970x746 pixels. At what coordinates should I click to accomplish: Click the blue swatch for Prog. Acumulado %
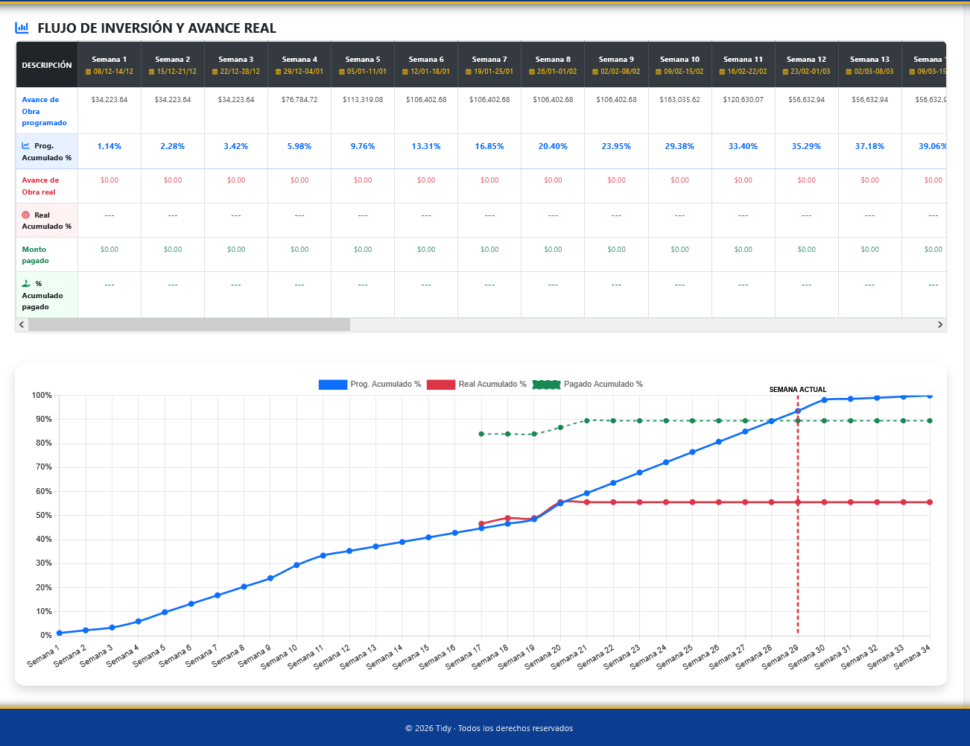point(333,385)
